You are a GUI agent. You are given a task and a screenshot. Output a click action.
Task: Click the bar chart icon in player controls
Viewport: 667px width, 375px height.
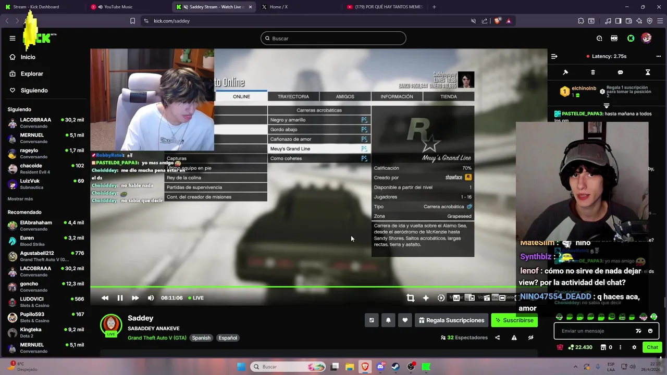pyautogui.click(x=456, y=298)
